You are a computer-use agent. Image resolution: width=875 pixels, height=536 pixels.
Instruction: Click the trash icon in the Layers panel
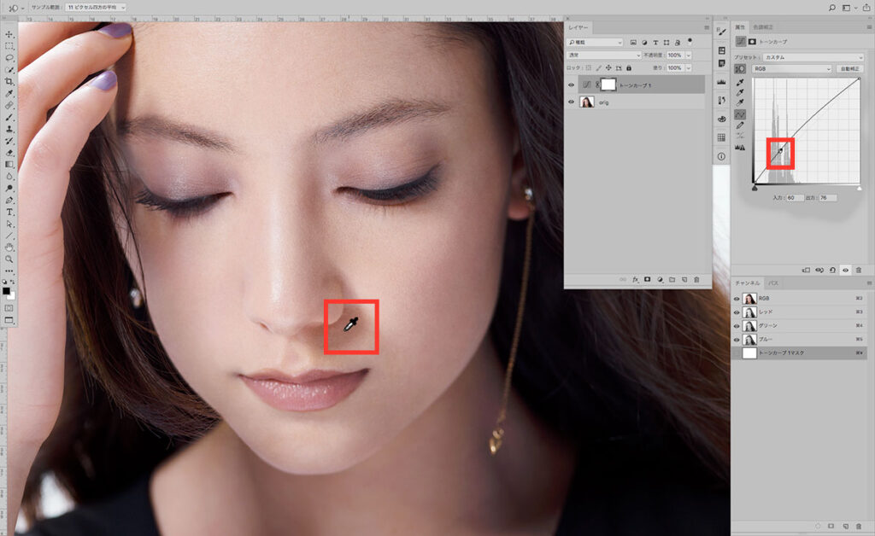pos(697,279)
